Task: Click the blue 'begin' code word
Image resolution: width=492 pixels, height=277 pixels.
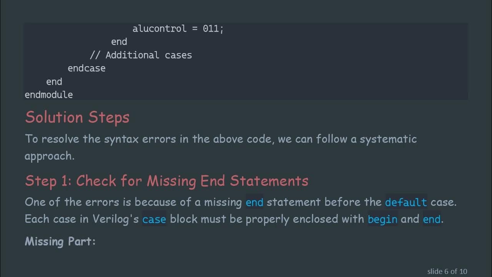Action: tap(382, 219)
